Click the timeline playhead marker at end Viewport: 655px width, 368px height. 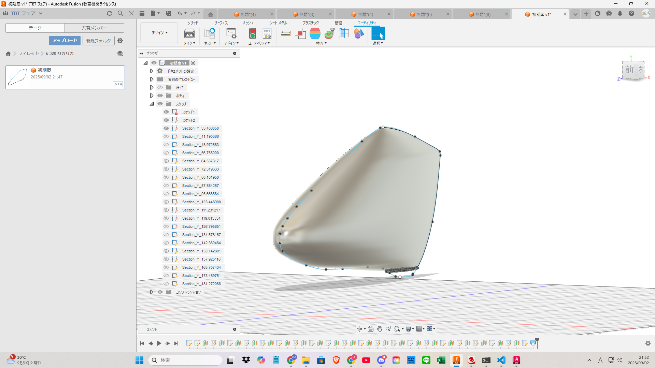[x=537, y=341]
